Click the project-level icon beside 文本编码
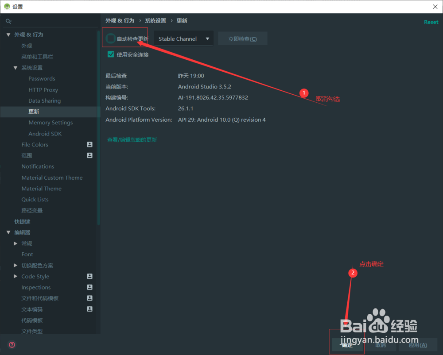Image resolution: width=443 pixels, height=355 pixels. click(89, 309)
